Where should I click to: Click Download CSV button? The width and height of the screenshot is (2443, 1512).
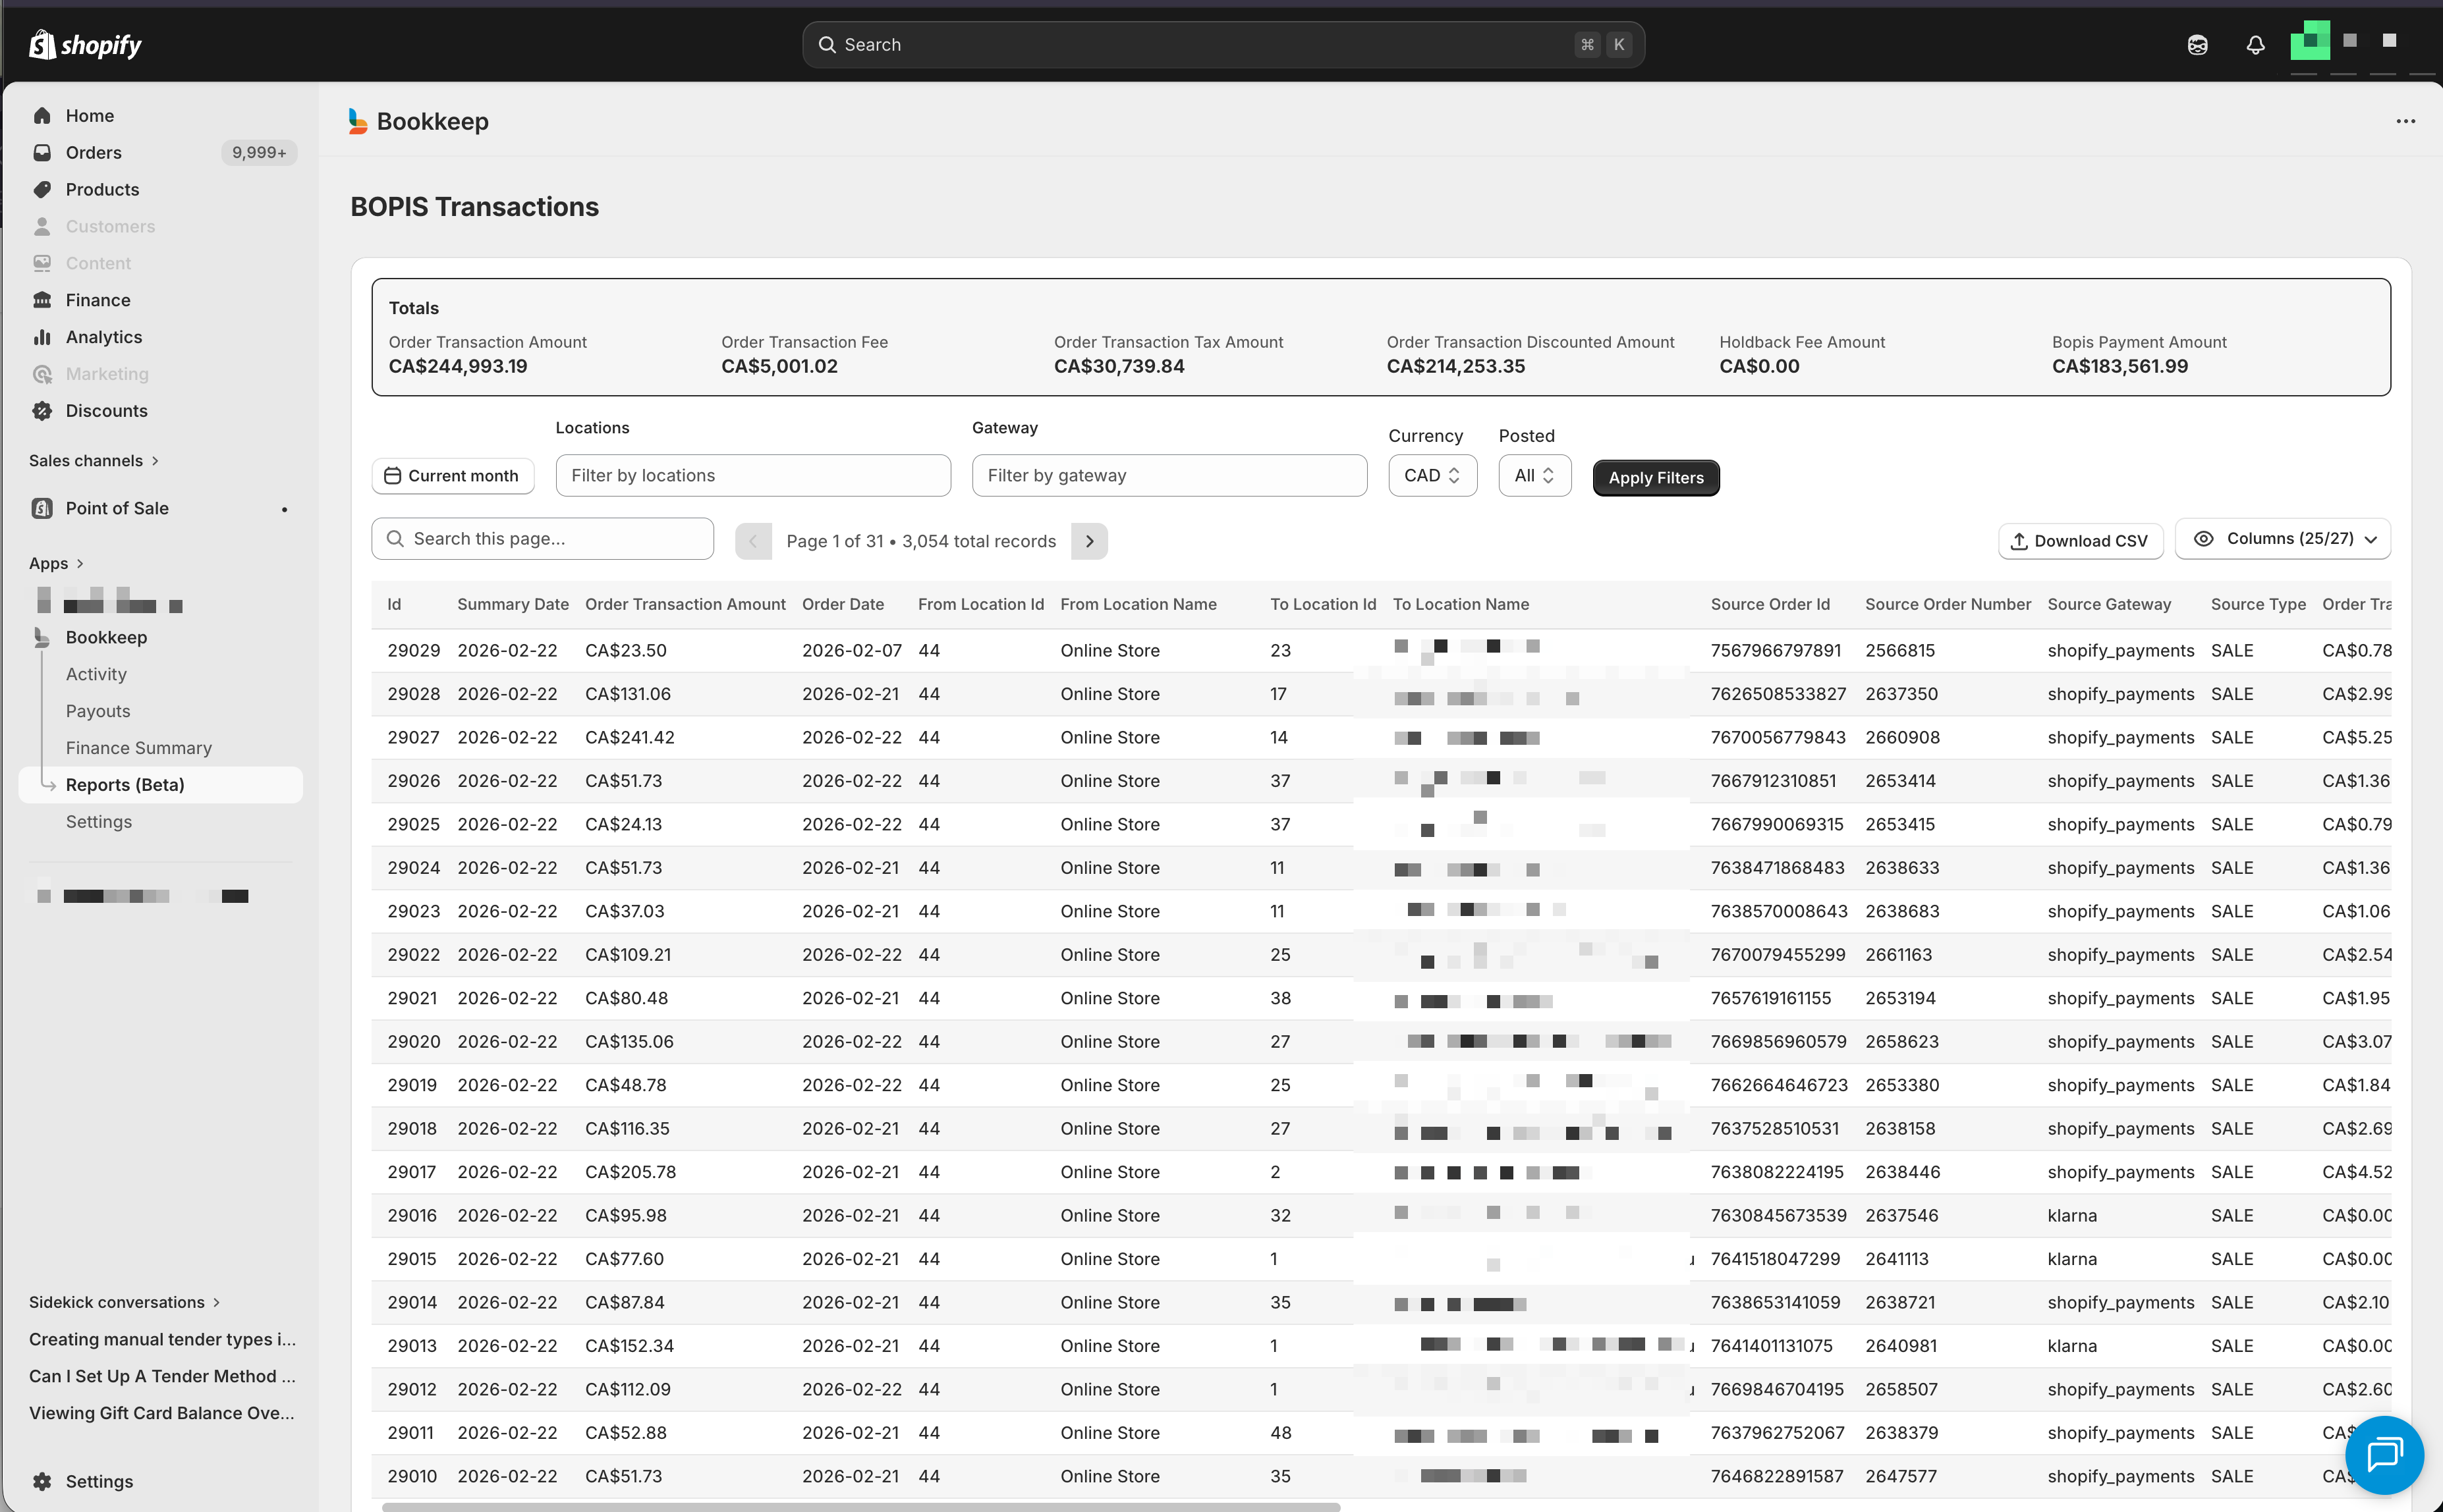pyautogui.click(x=2080, y=541)
